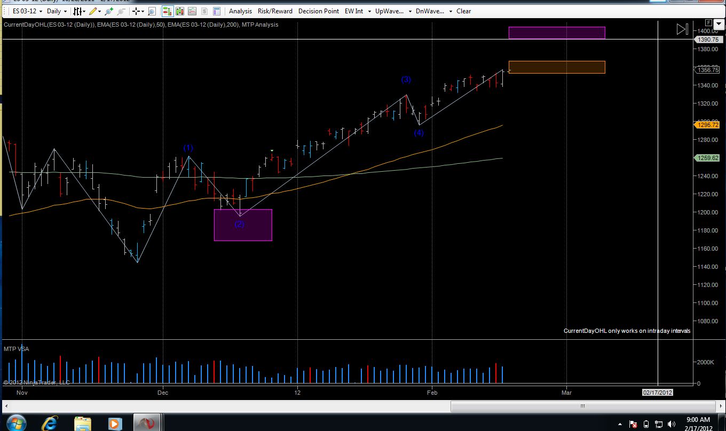
Task: Click the green candlestick indicators icon
Action: coord(180,11)
